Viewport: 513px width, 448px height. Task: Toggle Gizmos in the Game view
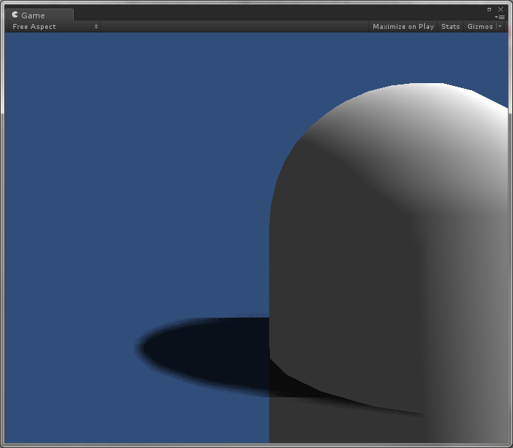point(480,27)
